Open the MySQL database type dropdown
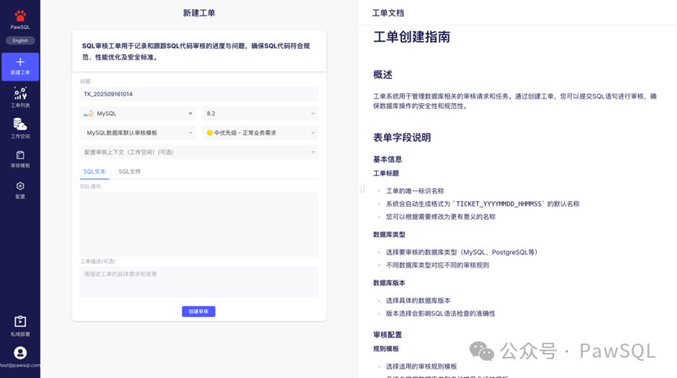This screenshot has width=677, height=378. pos(138,113)
